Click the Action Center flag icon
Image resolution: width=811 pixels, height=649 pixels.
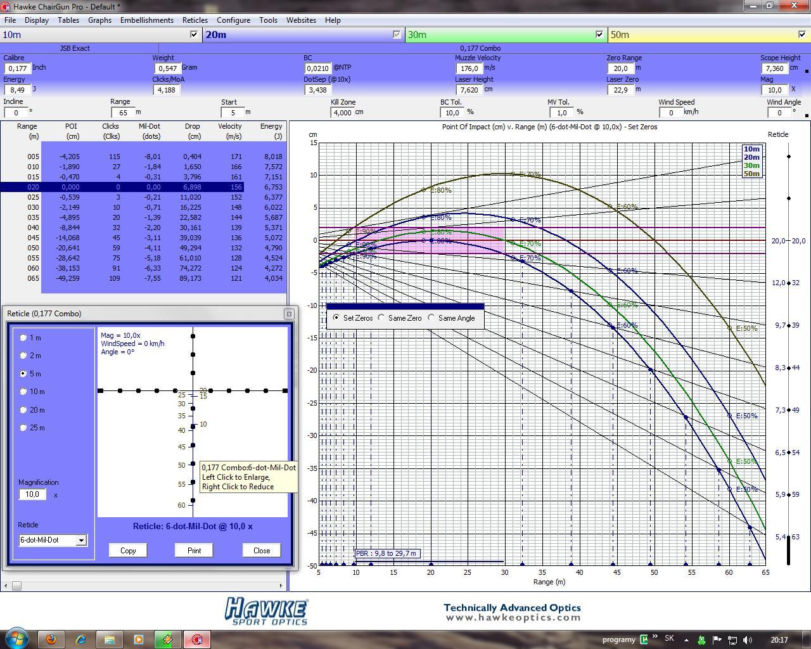pyautogui.click(x=717, y=639)
